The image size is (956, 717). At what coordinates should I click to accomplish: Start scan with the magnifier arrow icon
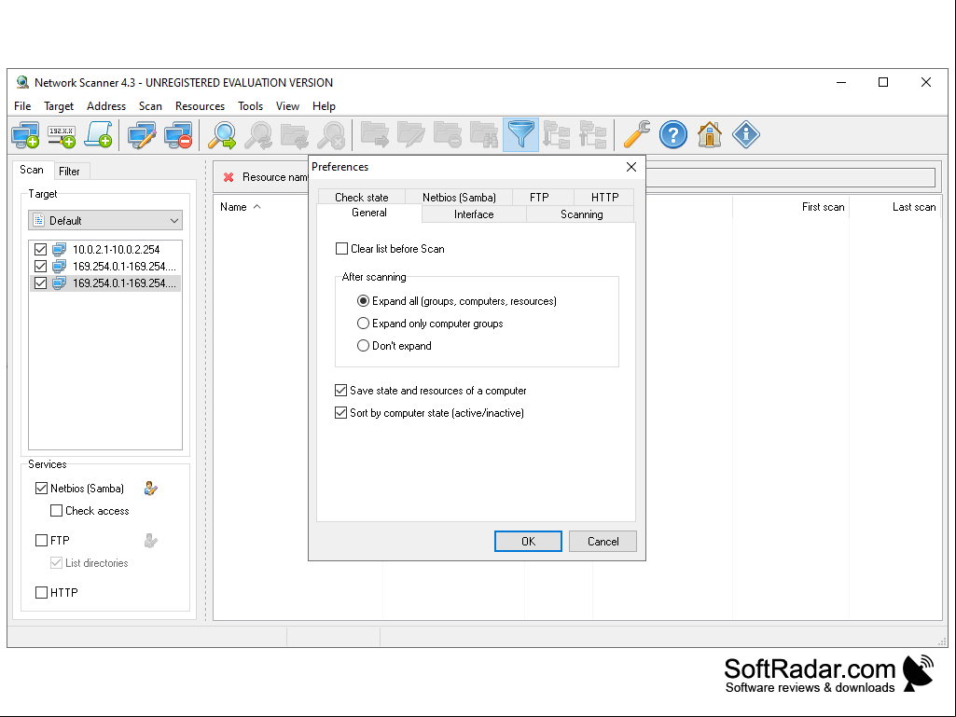(222, 135)
